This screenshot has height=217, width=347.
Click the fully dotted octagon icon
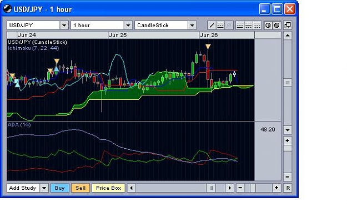click(276, 26)
